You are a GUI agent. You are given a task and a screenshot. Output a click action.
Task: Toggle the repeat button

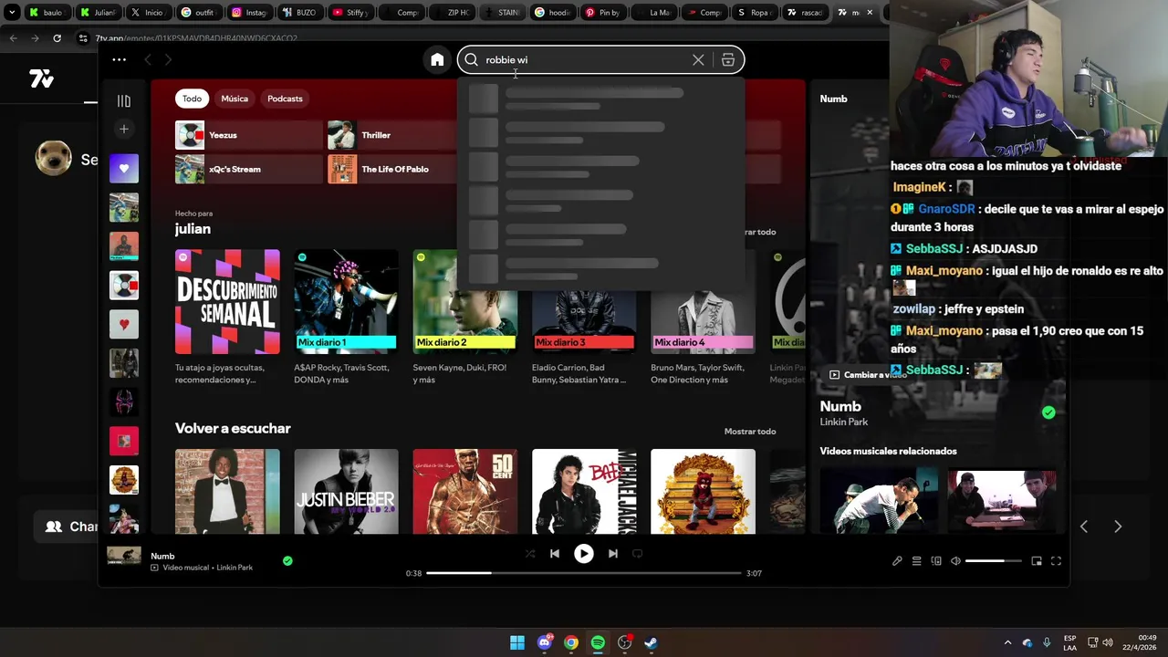pos(637,554)
